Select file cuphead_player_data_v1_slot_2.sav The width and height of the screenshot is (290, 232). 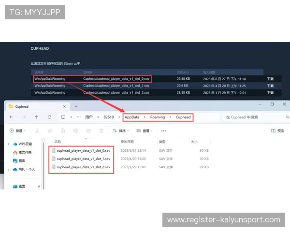pyautogui.click(x=84, y=167)
